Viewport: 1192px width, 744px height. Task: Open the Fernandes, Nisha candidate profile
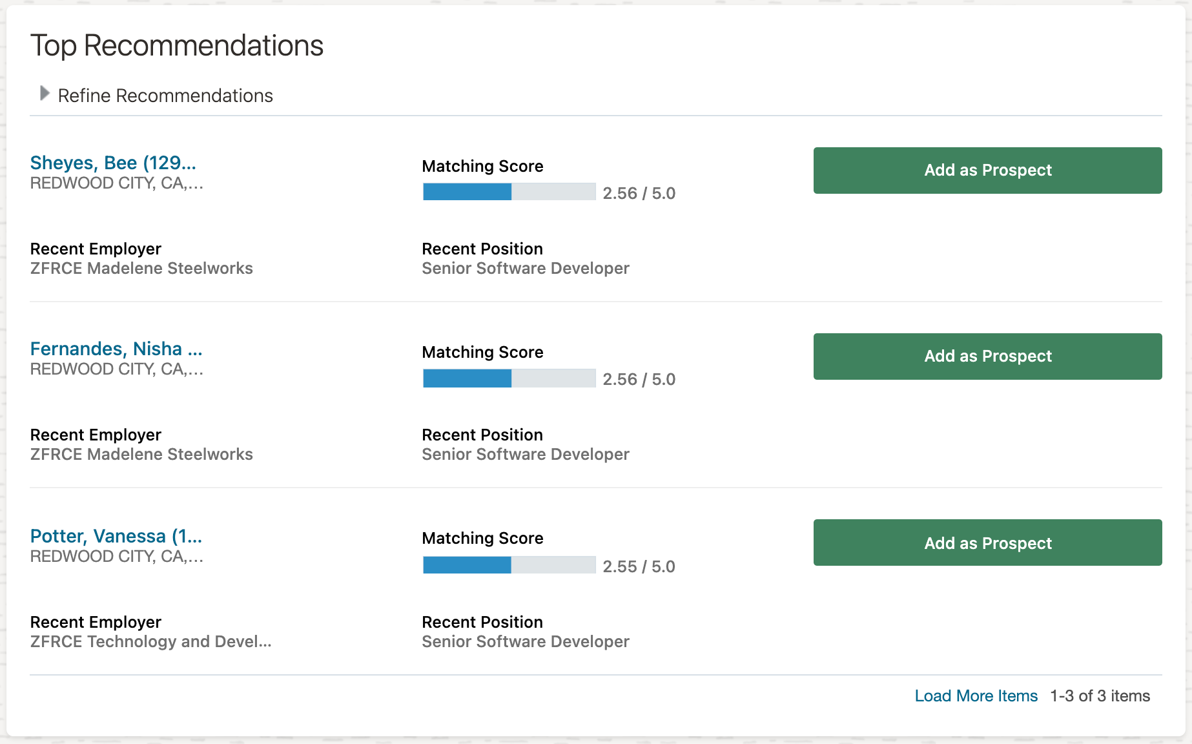[x=116, y=349]
